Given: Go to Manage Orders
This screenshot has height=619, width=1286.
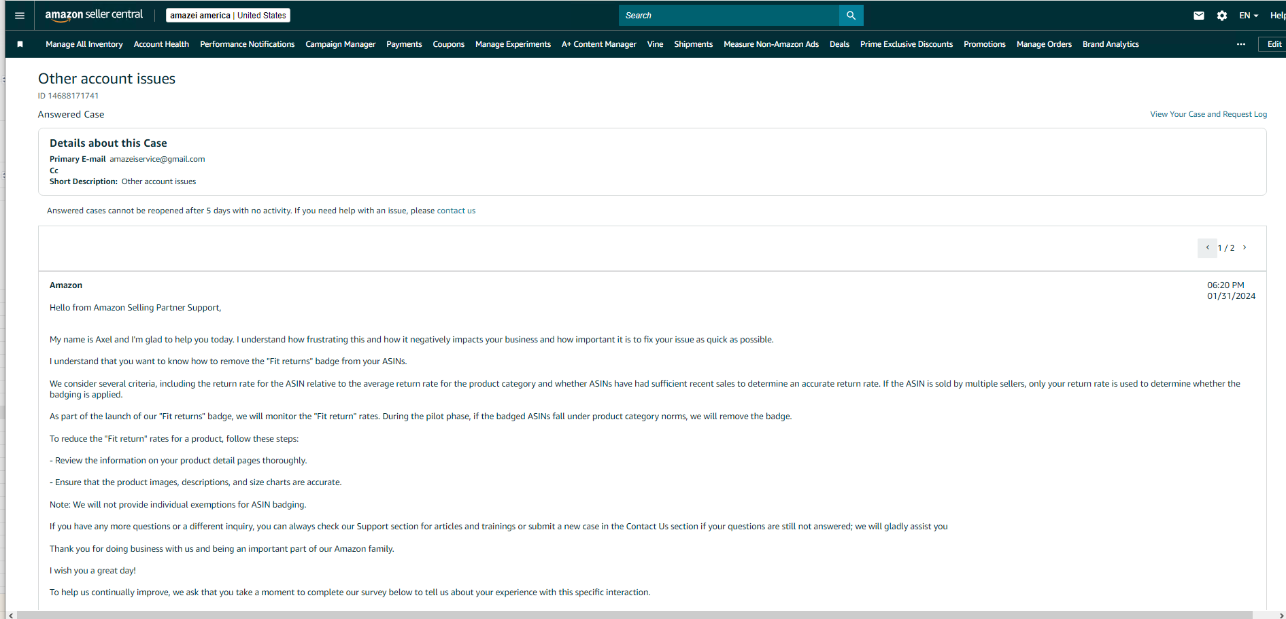Looking at the screenshot, I should click(1045, 44).
